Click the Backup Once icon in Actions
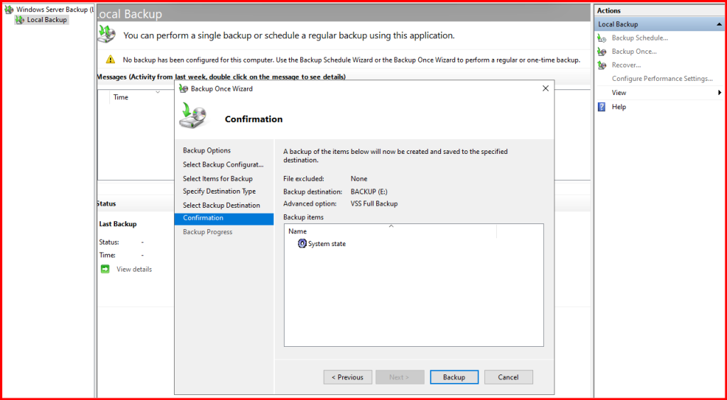The width and height of the screenshot is (727, 400). (602, 52)
